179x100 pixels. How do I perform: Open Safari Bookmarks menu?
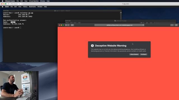(32, 7)
